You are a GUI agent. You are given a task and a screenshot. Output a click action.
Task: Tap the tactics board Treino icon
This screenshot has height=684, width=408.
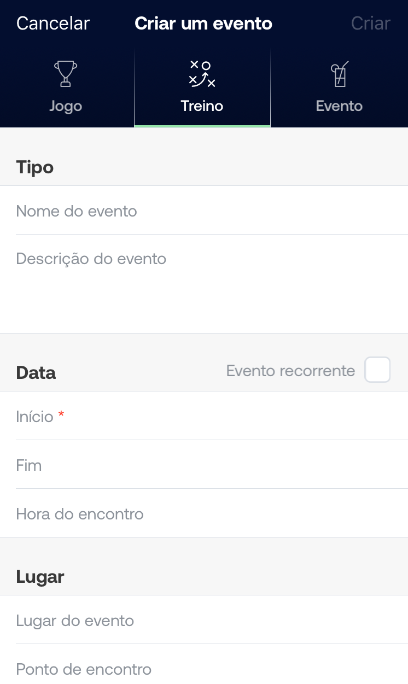pos(202,74)
